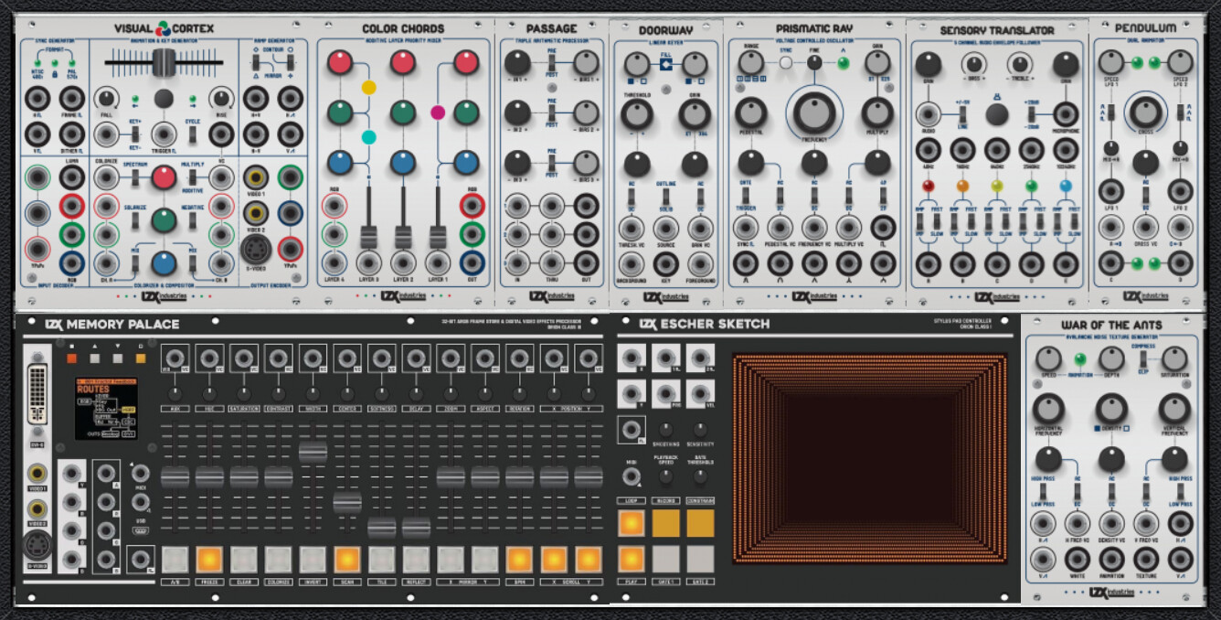Click the down arrow menu button on Memory Palace
The height and width of the screenshot is (620, 1221).
[117, 359]
